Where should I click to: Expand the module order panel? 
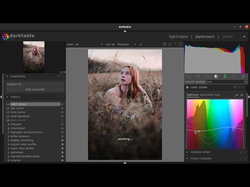[187, 152]
